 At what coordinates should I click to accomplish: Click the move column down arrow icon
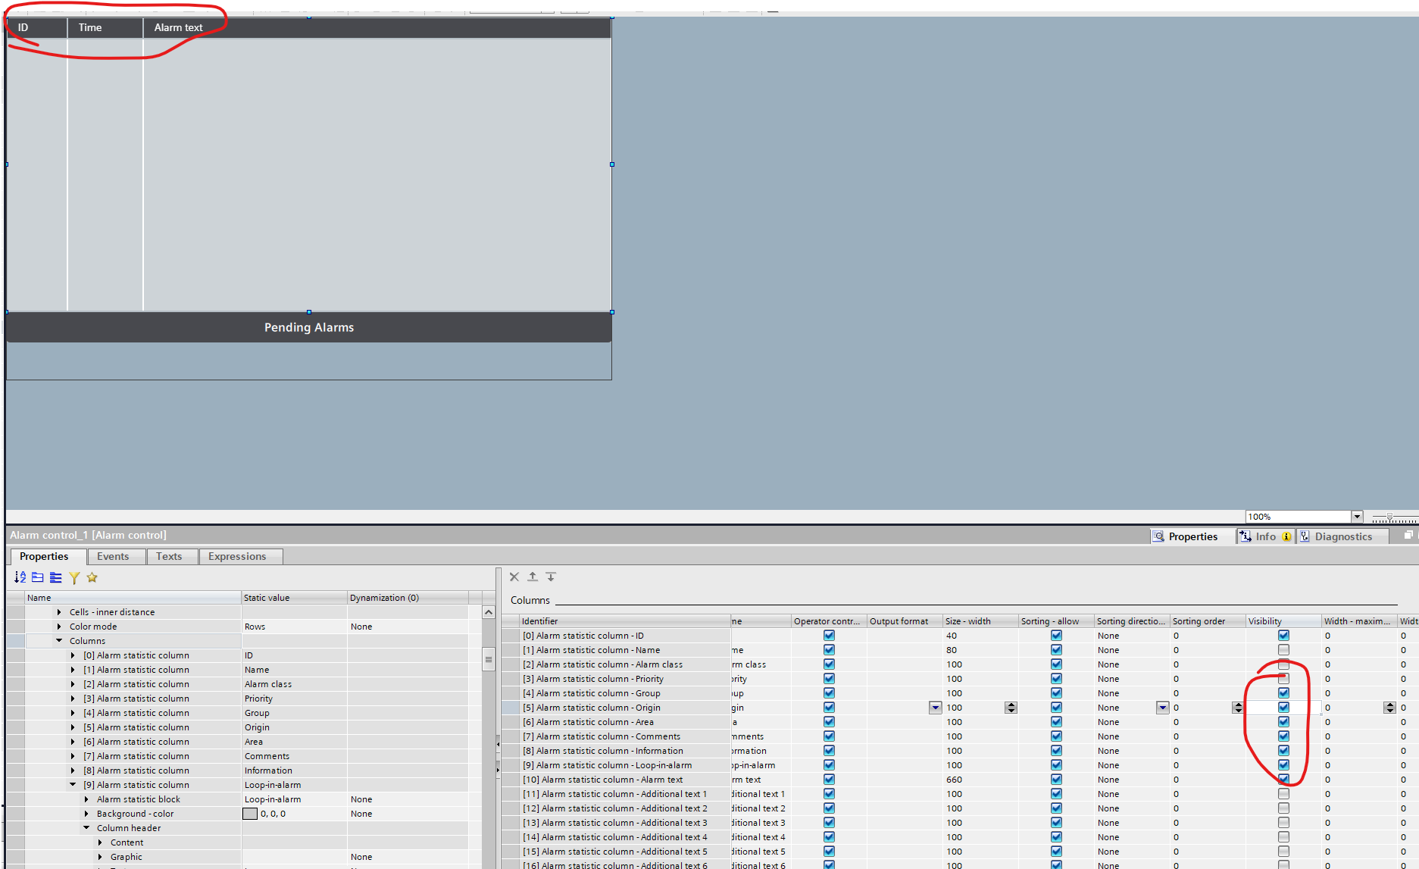point(551,577)
